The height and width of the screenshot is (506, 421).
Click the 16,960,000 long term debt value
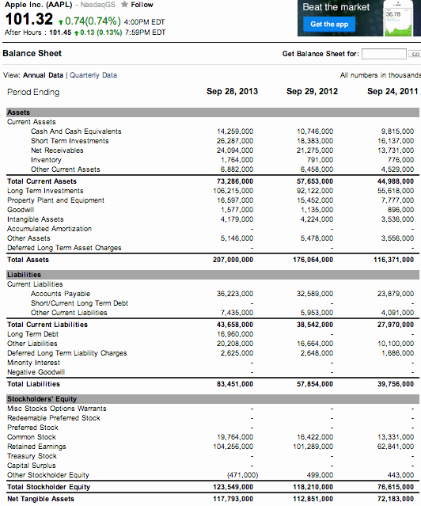click(x=235, y=334)
